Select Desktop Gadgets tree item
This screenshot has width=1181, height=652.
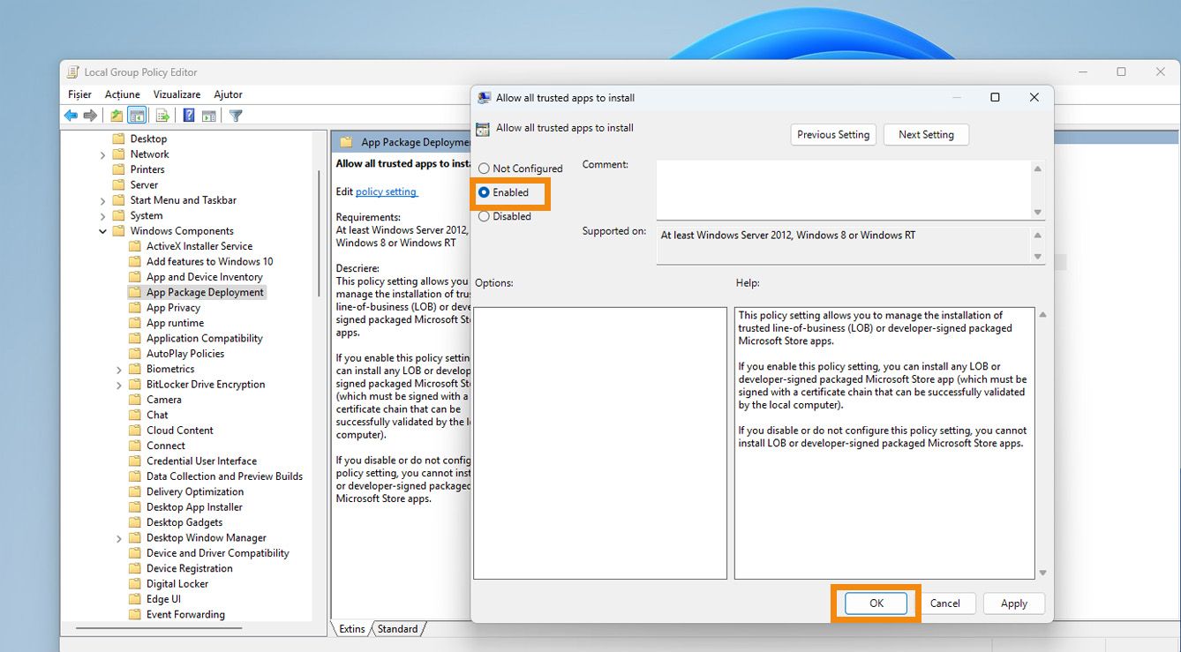[184, 522]
